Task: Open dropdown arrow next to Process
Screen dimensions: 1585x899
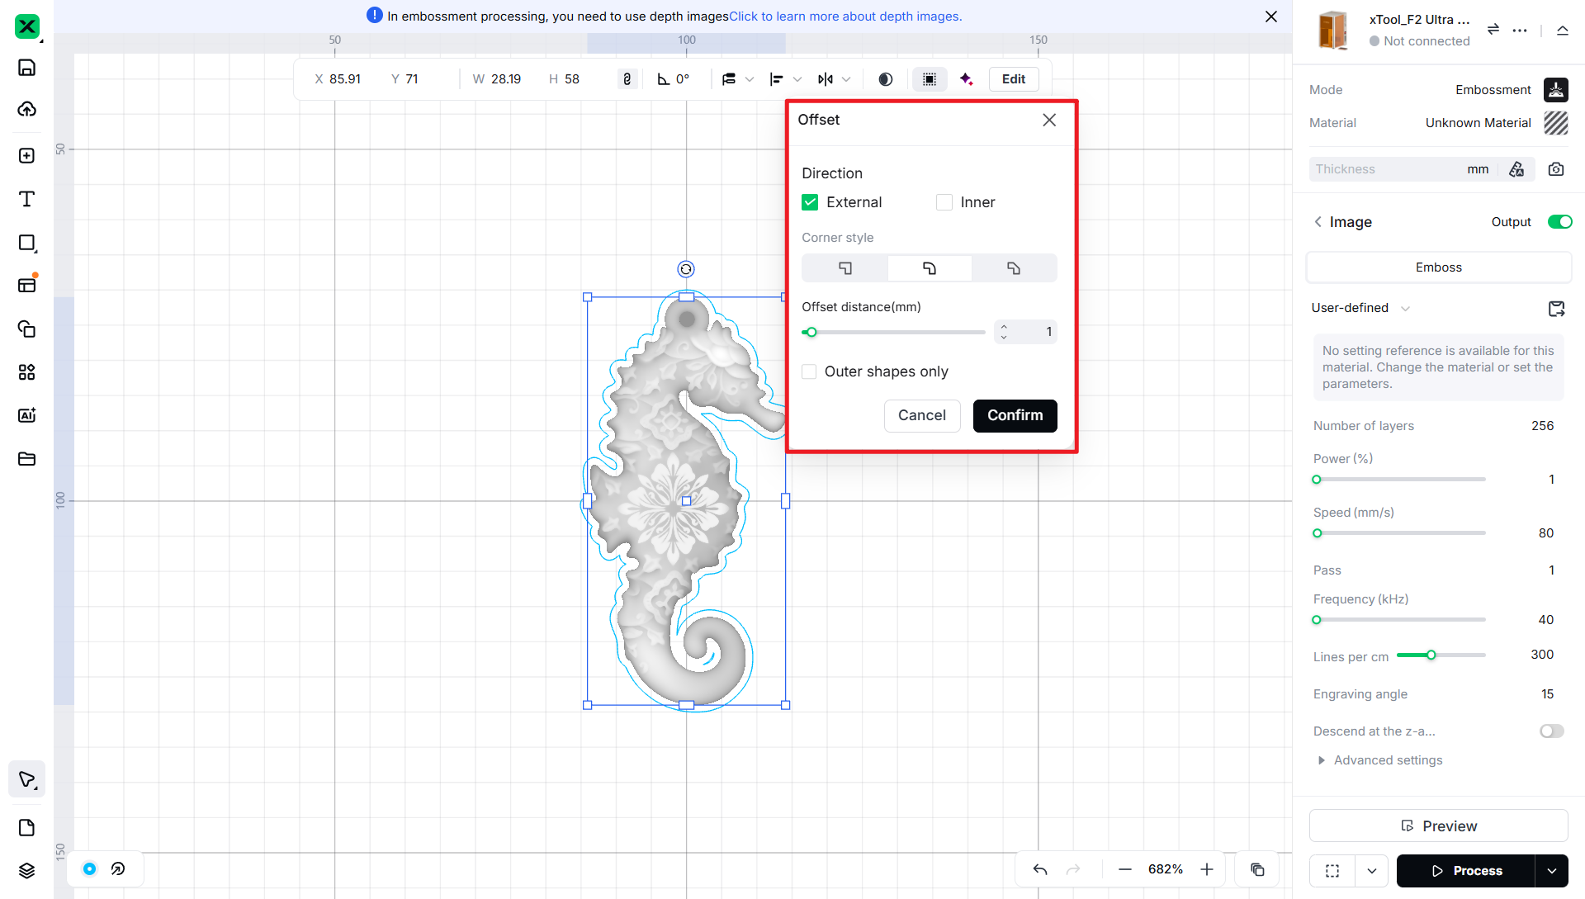Action: (1552, 871)
